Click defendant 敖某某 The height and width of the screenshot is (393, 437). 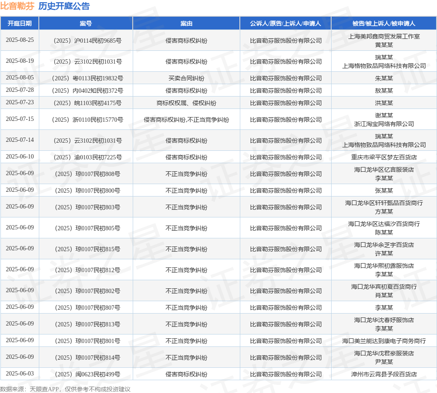[384, 91]
